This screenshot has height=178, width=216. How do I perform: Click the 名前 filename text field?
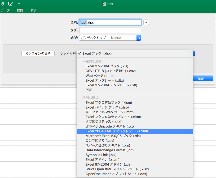[x=110, y=22]
